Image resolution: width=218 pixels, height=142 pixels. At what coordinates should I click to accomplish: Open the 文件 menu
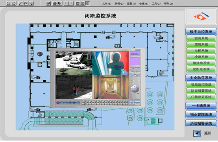[107, 4]
